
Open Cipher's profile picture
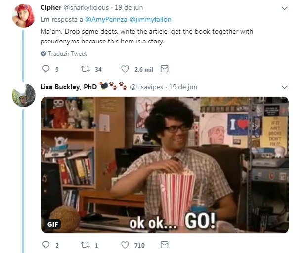point(24,16)
